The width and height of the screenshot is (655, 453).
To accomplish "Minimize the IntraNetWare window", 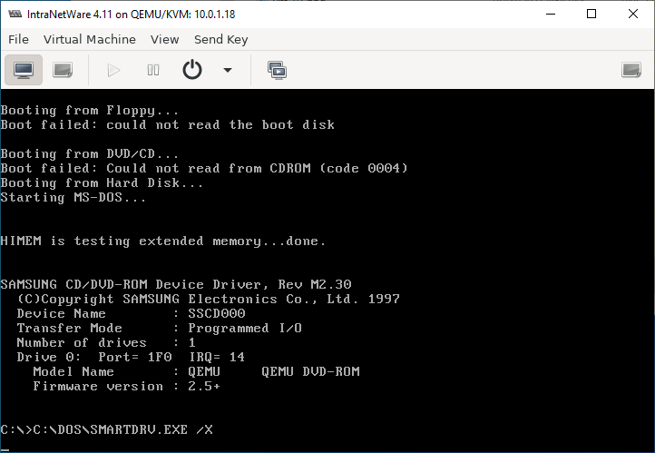I will (551, 14).
